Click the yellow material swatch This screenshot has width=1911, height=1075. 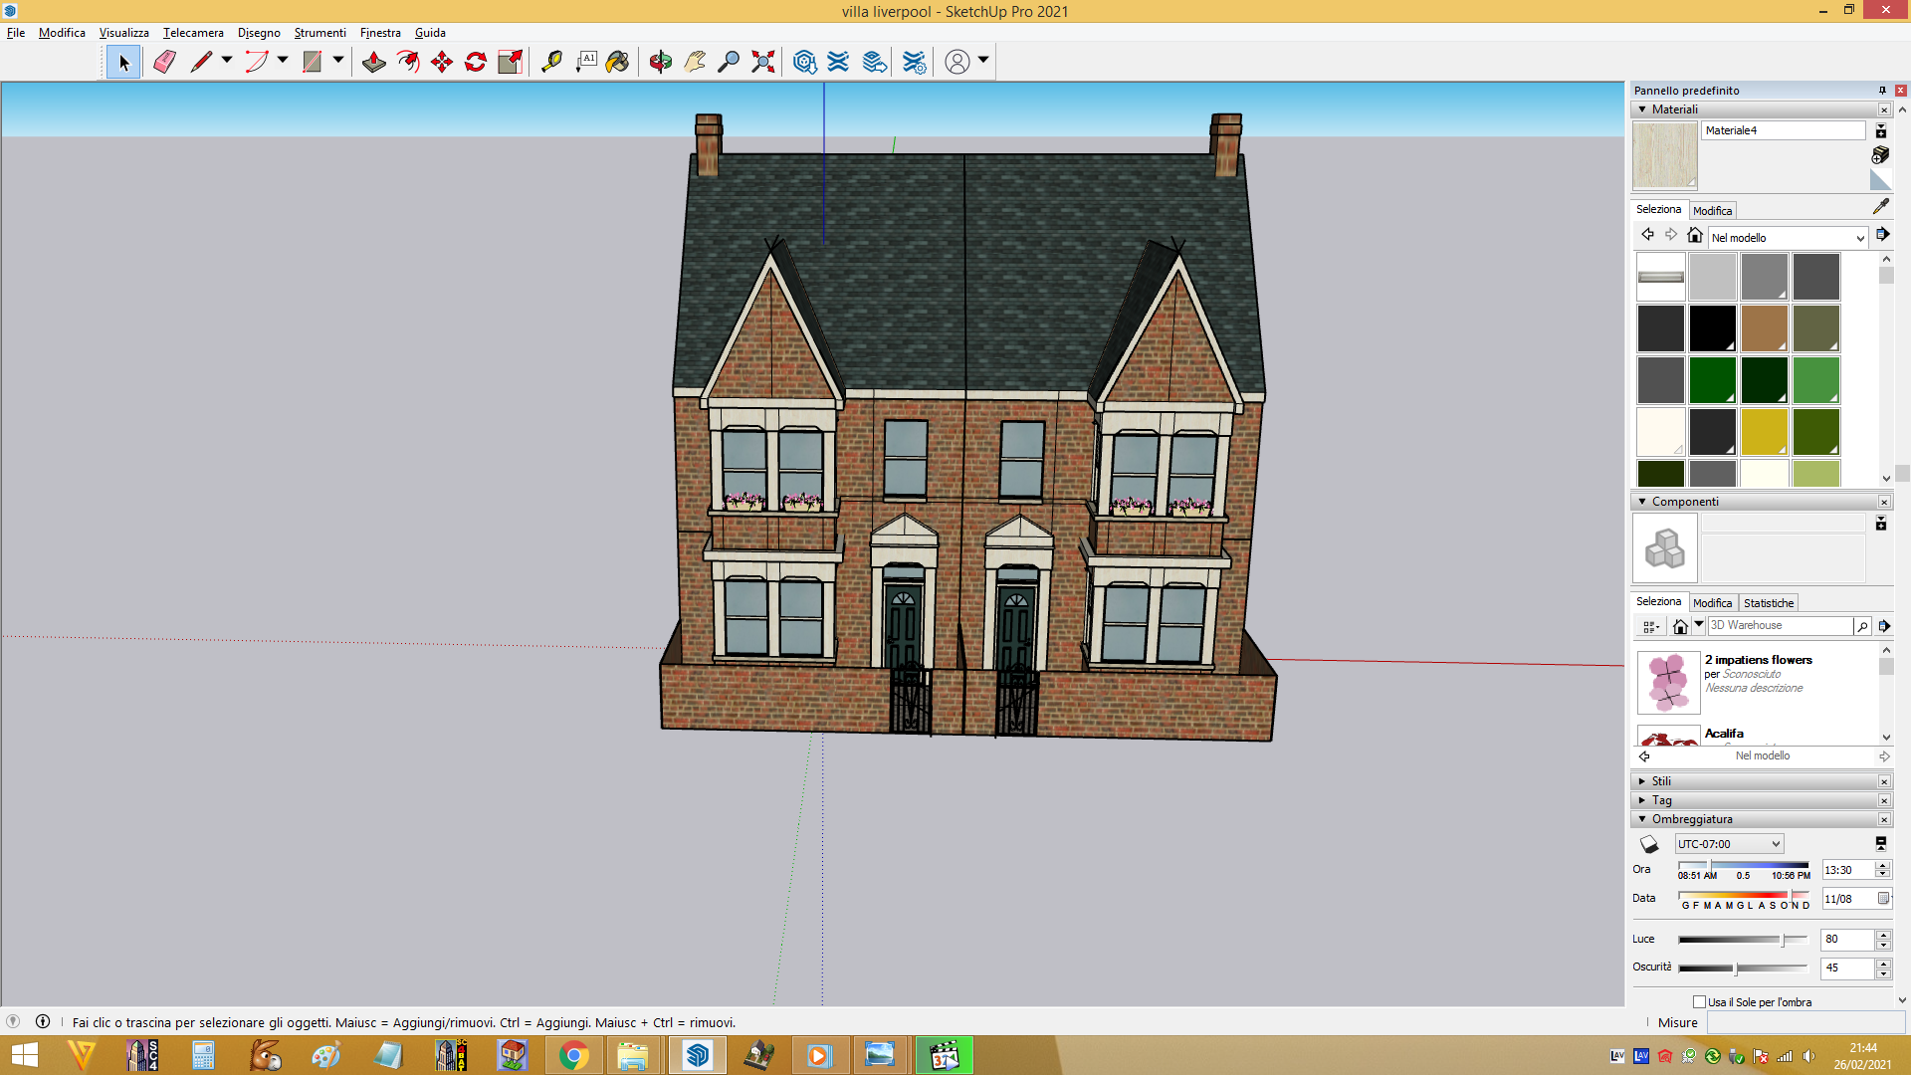[1764, 432]
